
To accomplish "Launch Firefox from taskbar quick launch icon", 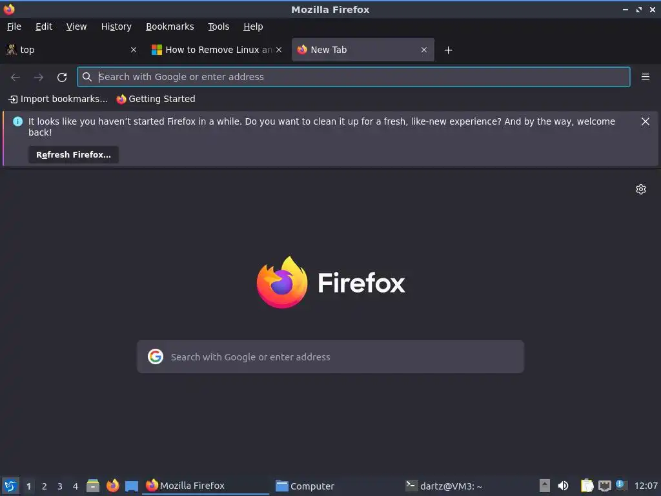I will (112, 486).
